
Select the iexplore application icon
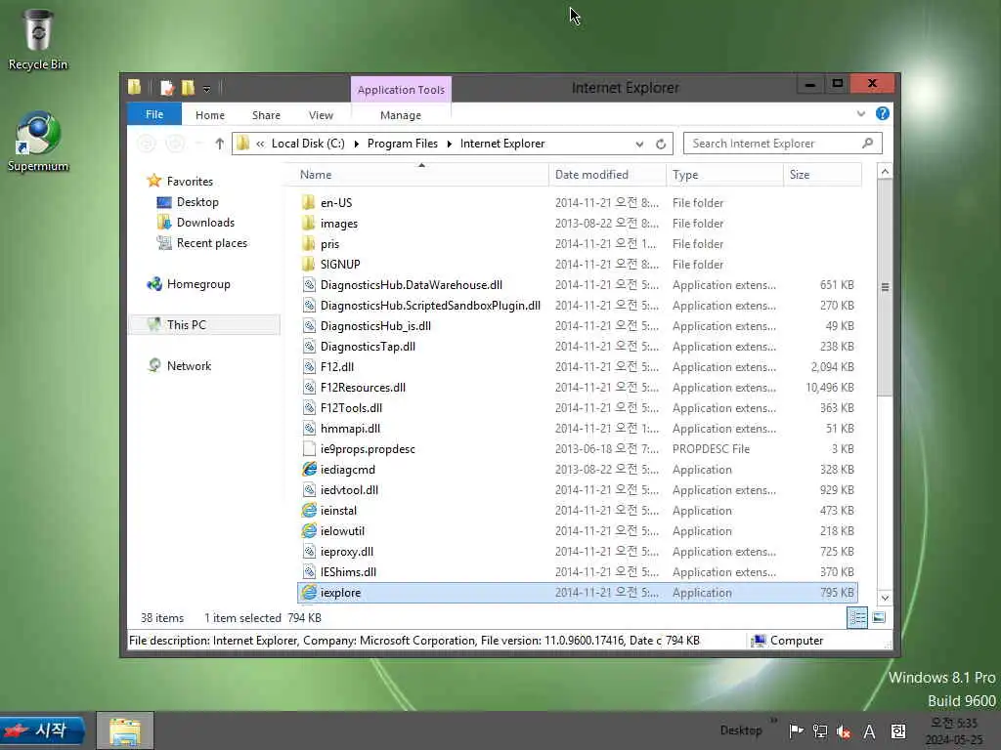[309, 593]
